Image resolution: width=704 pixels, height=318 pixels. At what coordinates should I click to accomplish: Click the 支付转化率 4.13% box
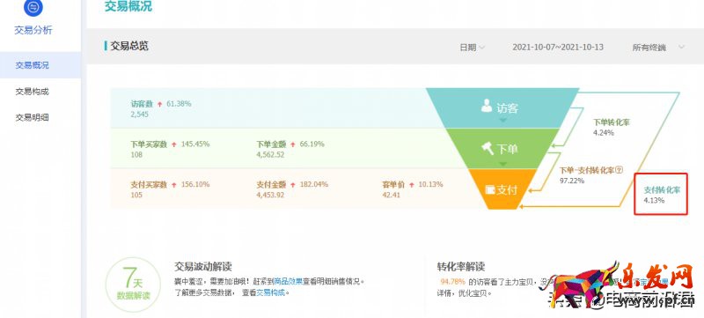tap(661, 194)
